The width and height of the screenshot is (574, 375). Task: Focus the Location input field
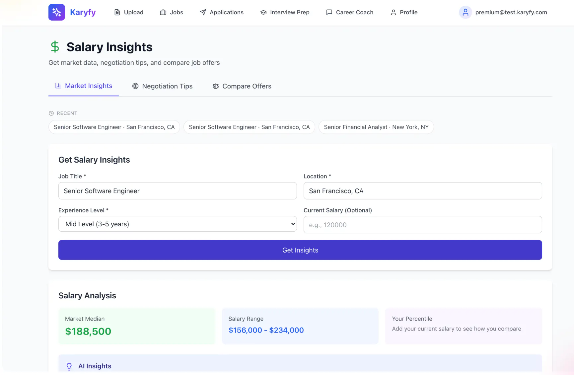(x=423, y=191)
